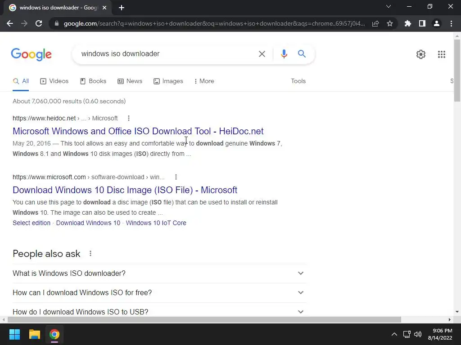Click the forward navigation arrow
Image resolution: width=461 pixels, height=345 pixels.
(x=24, y=23)
